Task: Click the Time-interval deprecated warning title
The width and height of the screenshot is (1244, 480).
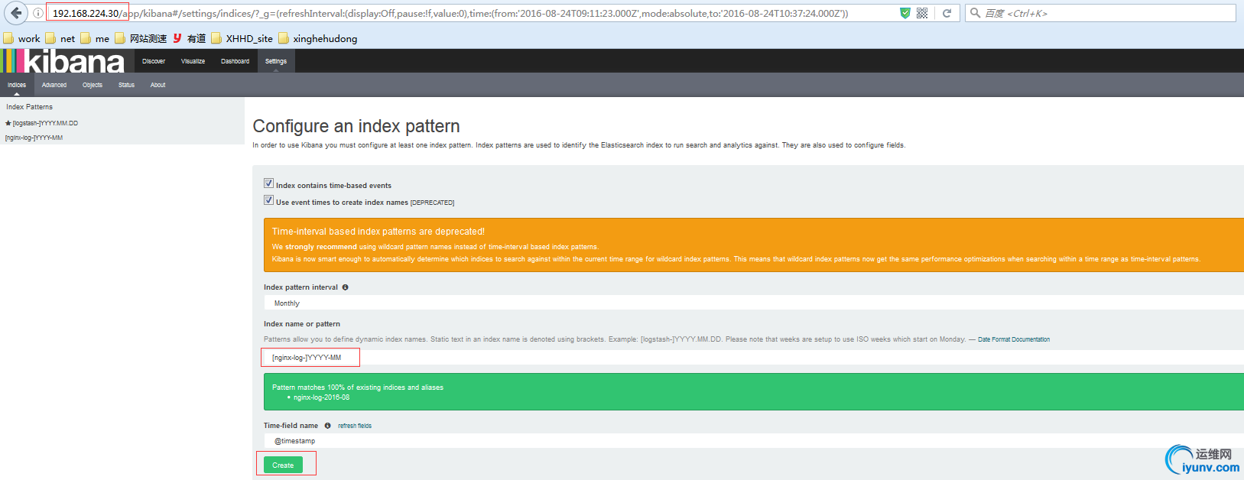Action: pyautogui.click(x=378, y=232)
